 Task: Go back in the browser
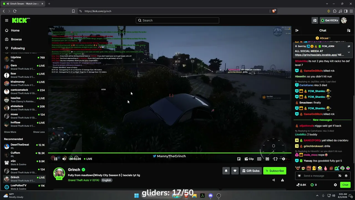(4, 11)
